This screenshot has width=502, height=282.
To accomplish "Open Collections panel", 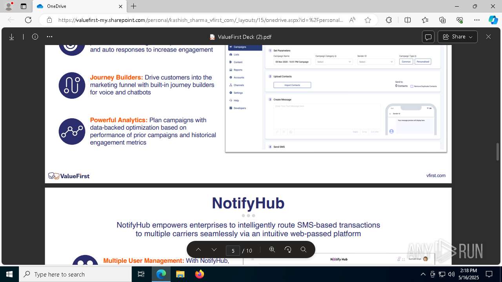I will point(442,20).
